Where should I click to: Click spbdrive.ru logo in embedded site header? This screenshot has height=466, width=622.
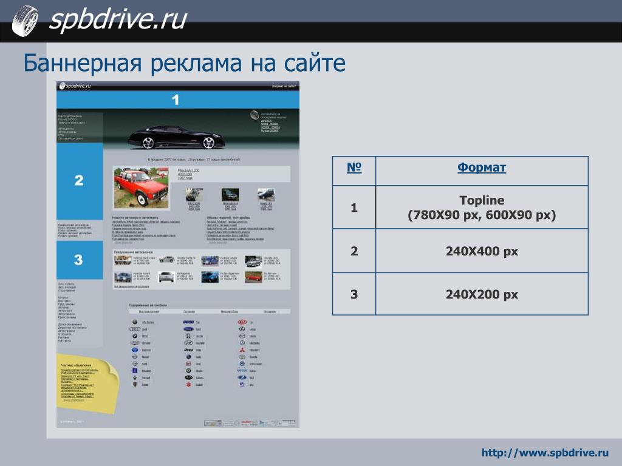coord(75,86)
